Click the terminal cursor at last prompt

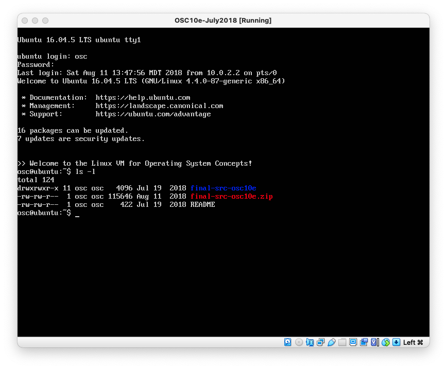(77, 216)
